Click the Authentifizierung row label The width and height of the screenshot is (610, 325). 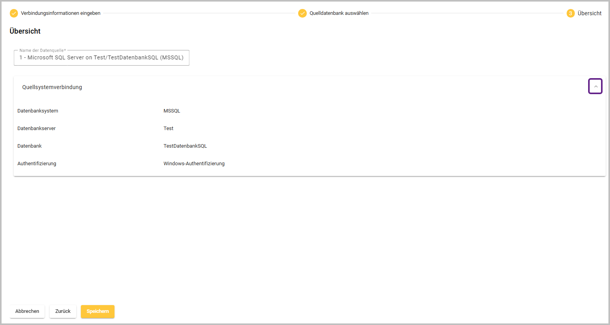37,164
